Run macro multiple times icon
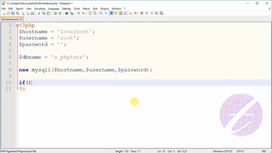272x153 pixels. point(156,13)
